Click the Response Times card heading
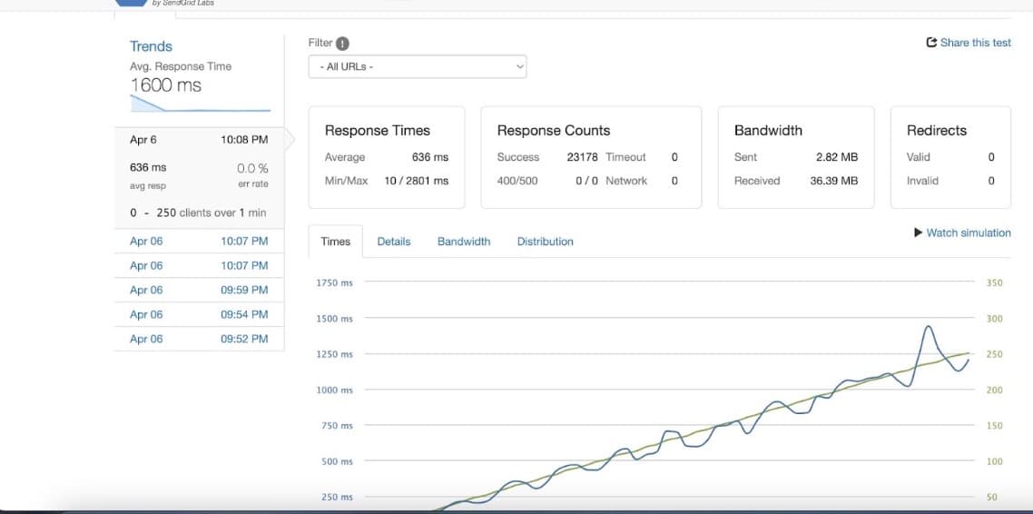 click(377, 131)
